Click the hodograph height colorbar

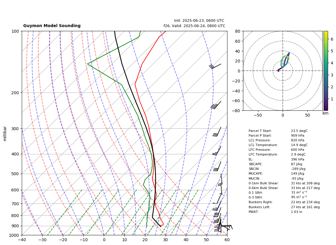pyautogui.click(x=325, y=71)
